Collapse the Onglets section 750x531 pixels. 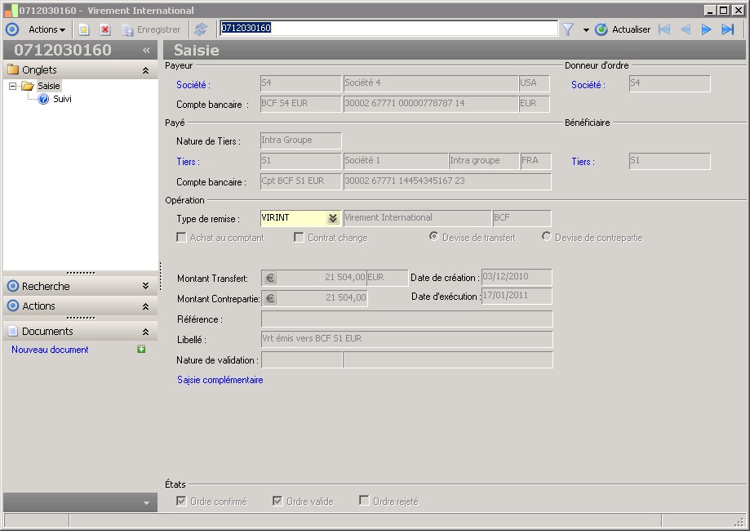coord(145,70)
